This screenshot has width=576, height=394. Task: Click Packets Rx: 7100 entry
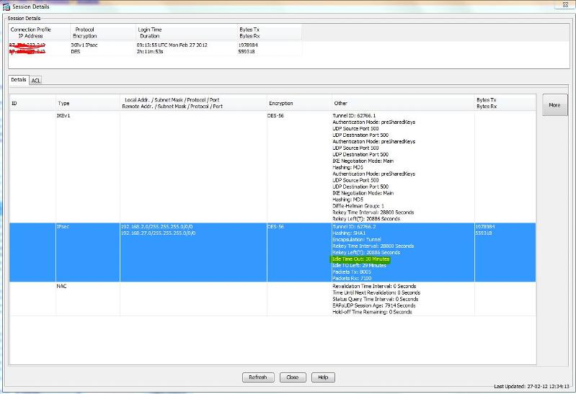tap(352, 278)
